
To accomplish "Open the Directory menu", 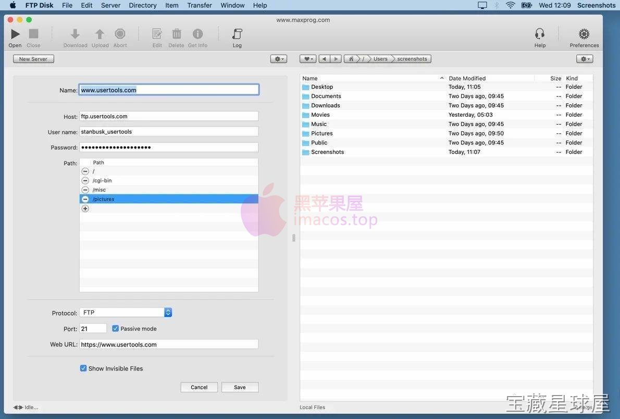I will [x=143, y=5].
